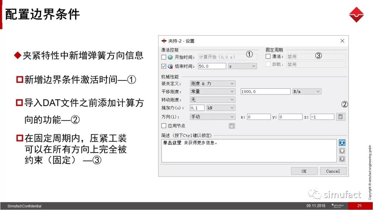373x210 pixels.
Task: Click the end time field containing 50.0
Action: (212, 66)
